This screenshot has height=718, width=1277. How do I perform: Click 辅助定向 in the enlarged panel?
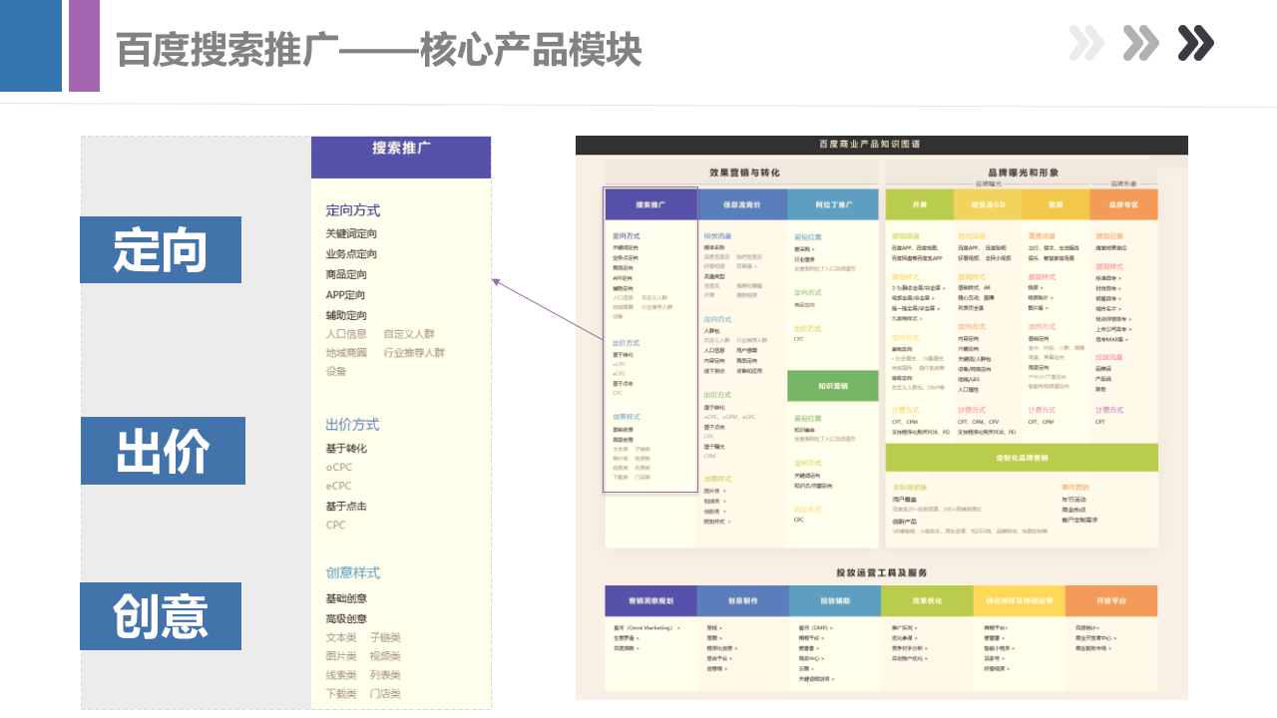click(346, 315)
